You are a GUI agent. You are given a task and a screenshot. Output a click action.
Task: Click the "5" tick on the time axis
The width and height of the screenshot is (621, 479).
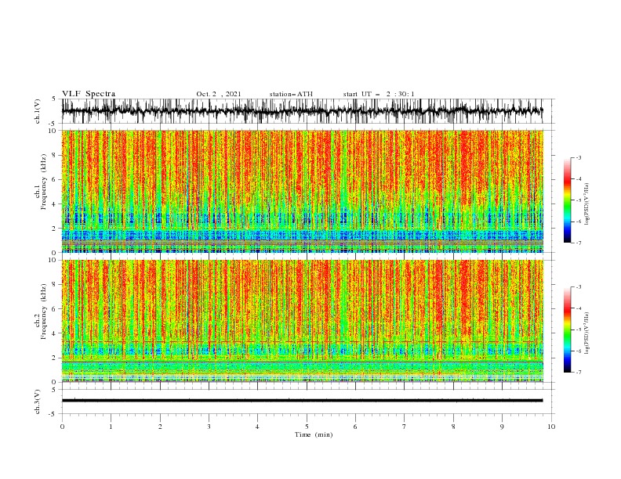[307, 427]
